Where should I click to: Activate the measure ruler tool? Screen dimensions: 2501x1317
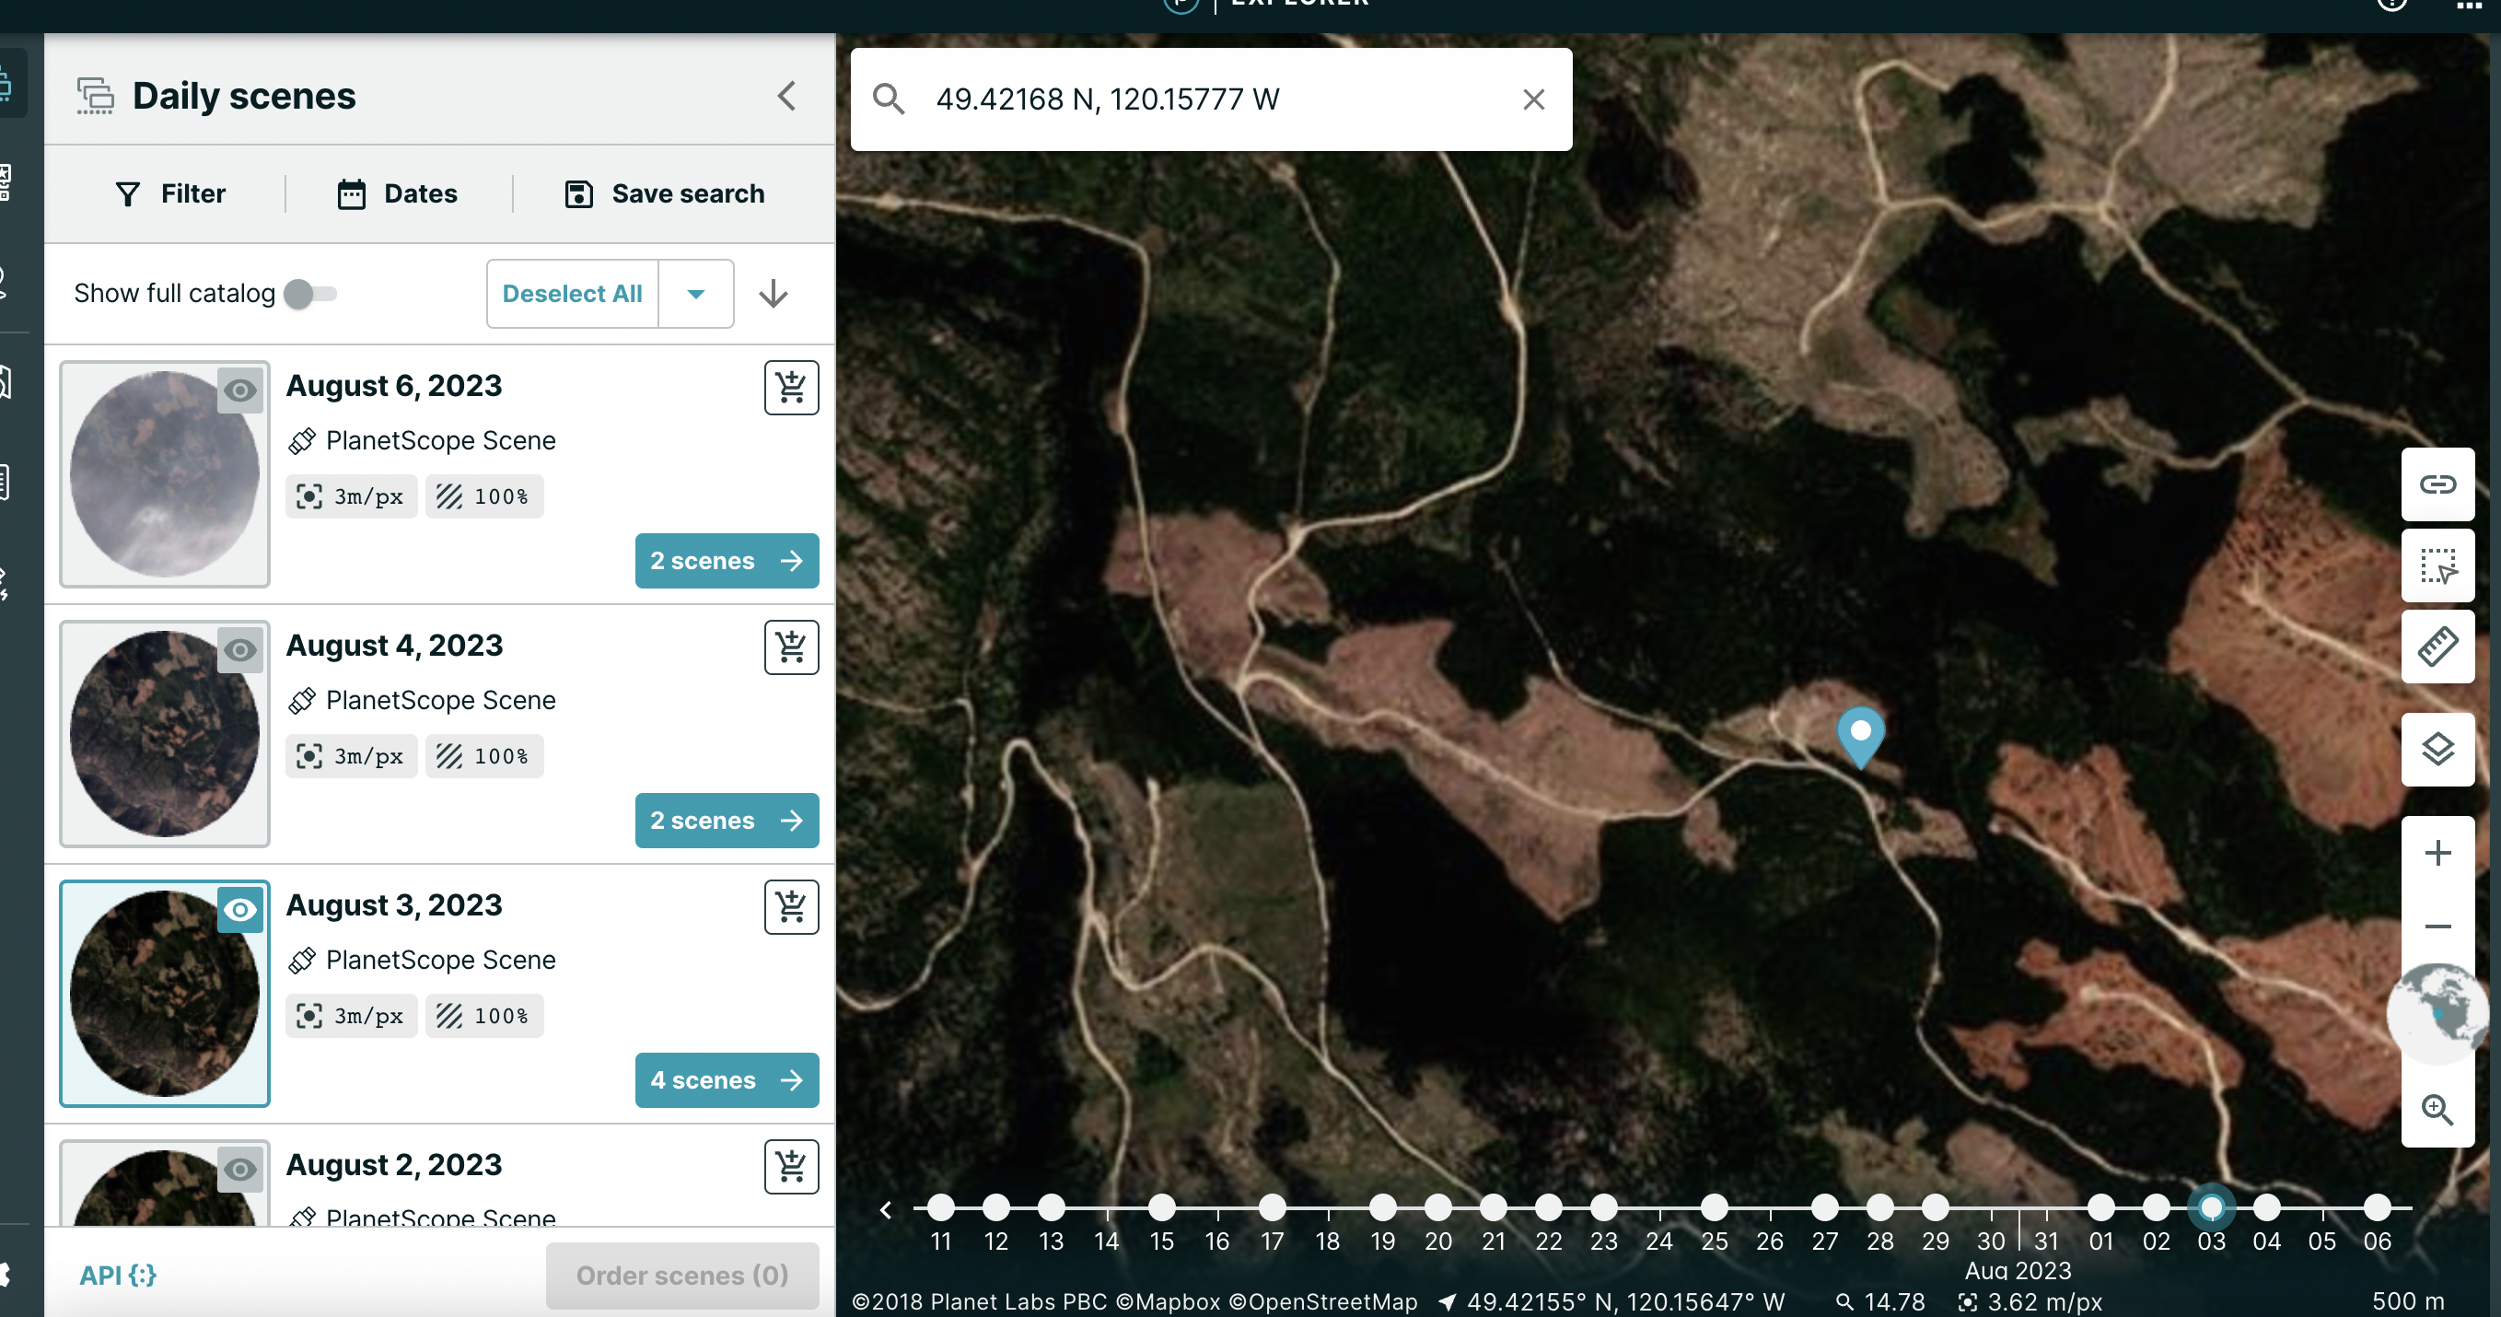click(2437, 647)
